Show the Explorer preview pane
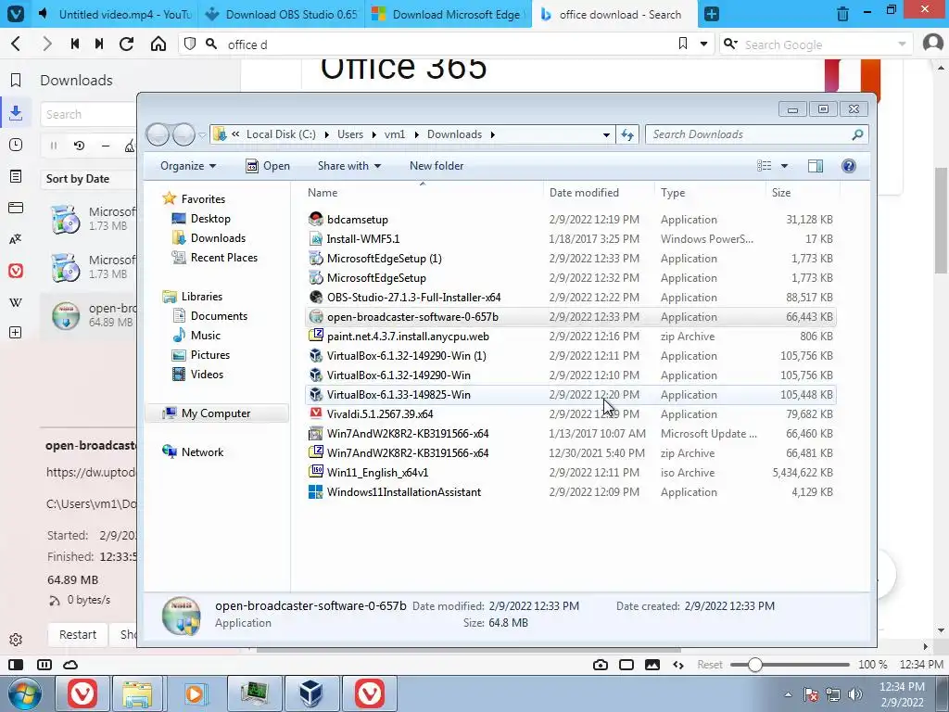 (816, 166)
